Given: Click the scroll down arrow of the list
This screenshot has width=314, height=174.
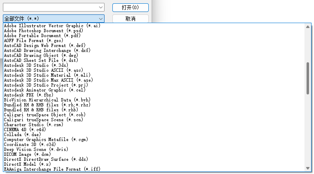Looking at the screenshot, I should [x=308, y=168].
